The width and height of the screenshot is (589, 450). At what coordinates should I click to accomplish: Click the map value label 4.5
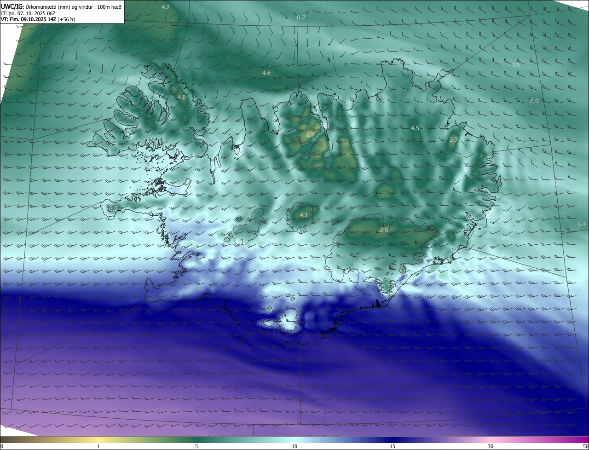pos(415,128)
